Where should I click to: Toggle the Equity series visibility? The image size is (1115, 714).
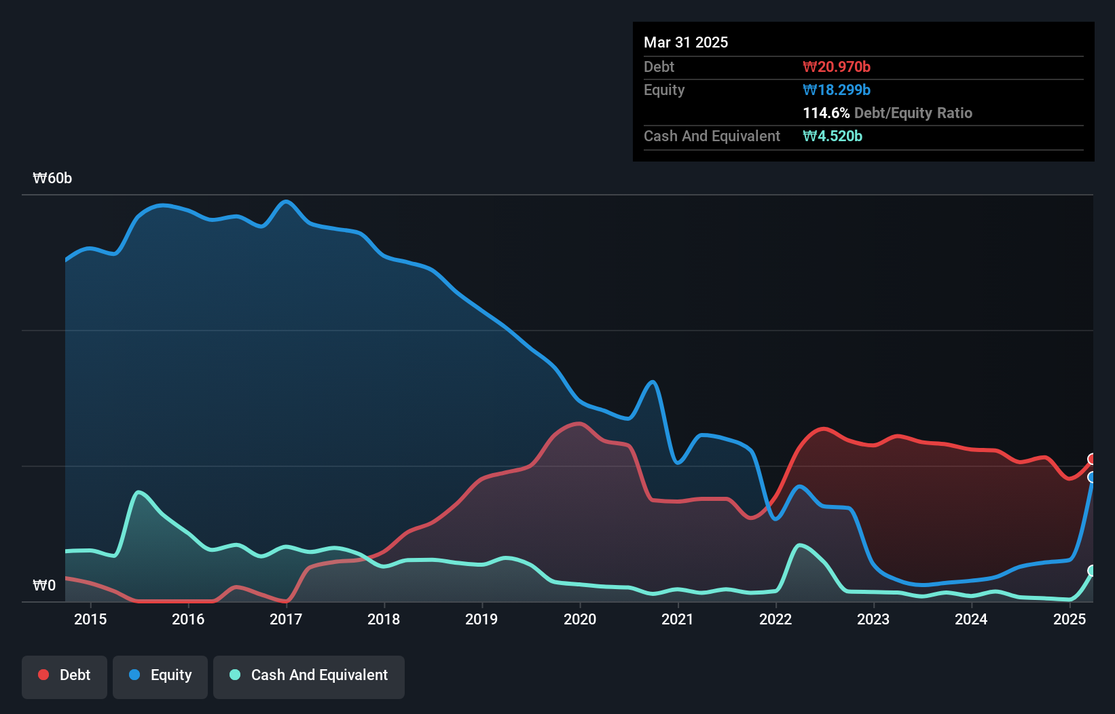160,675
